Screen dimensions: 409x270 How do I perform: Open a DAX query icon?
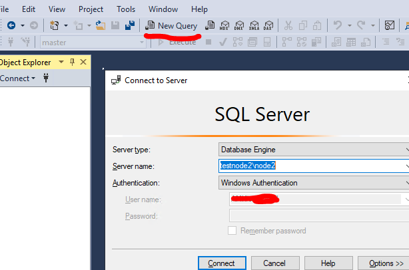tap(268, 25)
